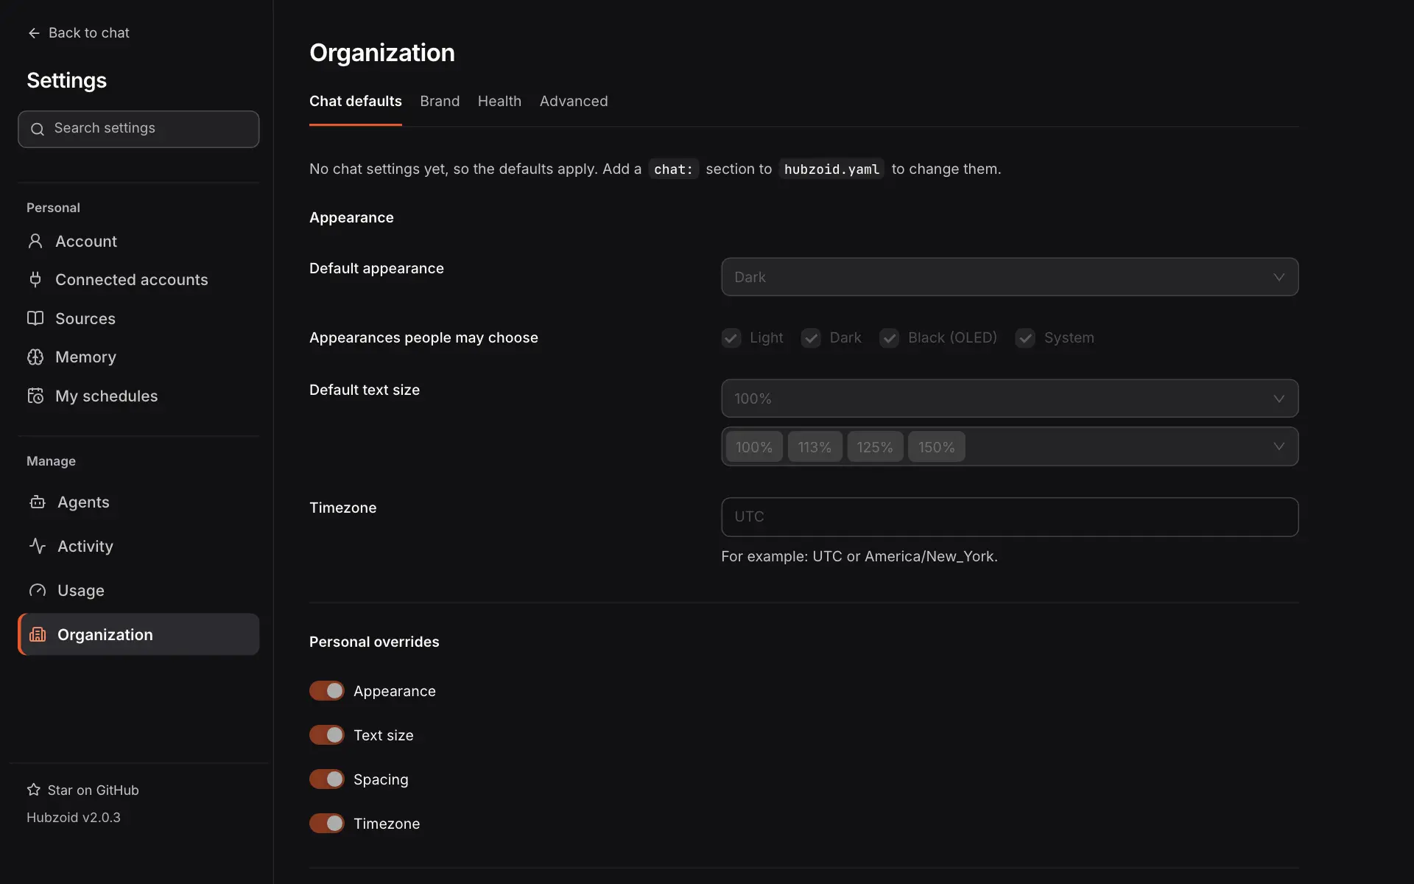Viewport: 1414px width, 884px height.
Task: Switch to the Health tab
Action: [499, 101]
